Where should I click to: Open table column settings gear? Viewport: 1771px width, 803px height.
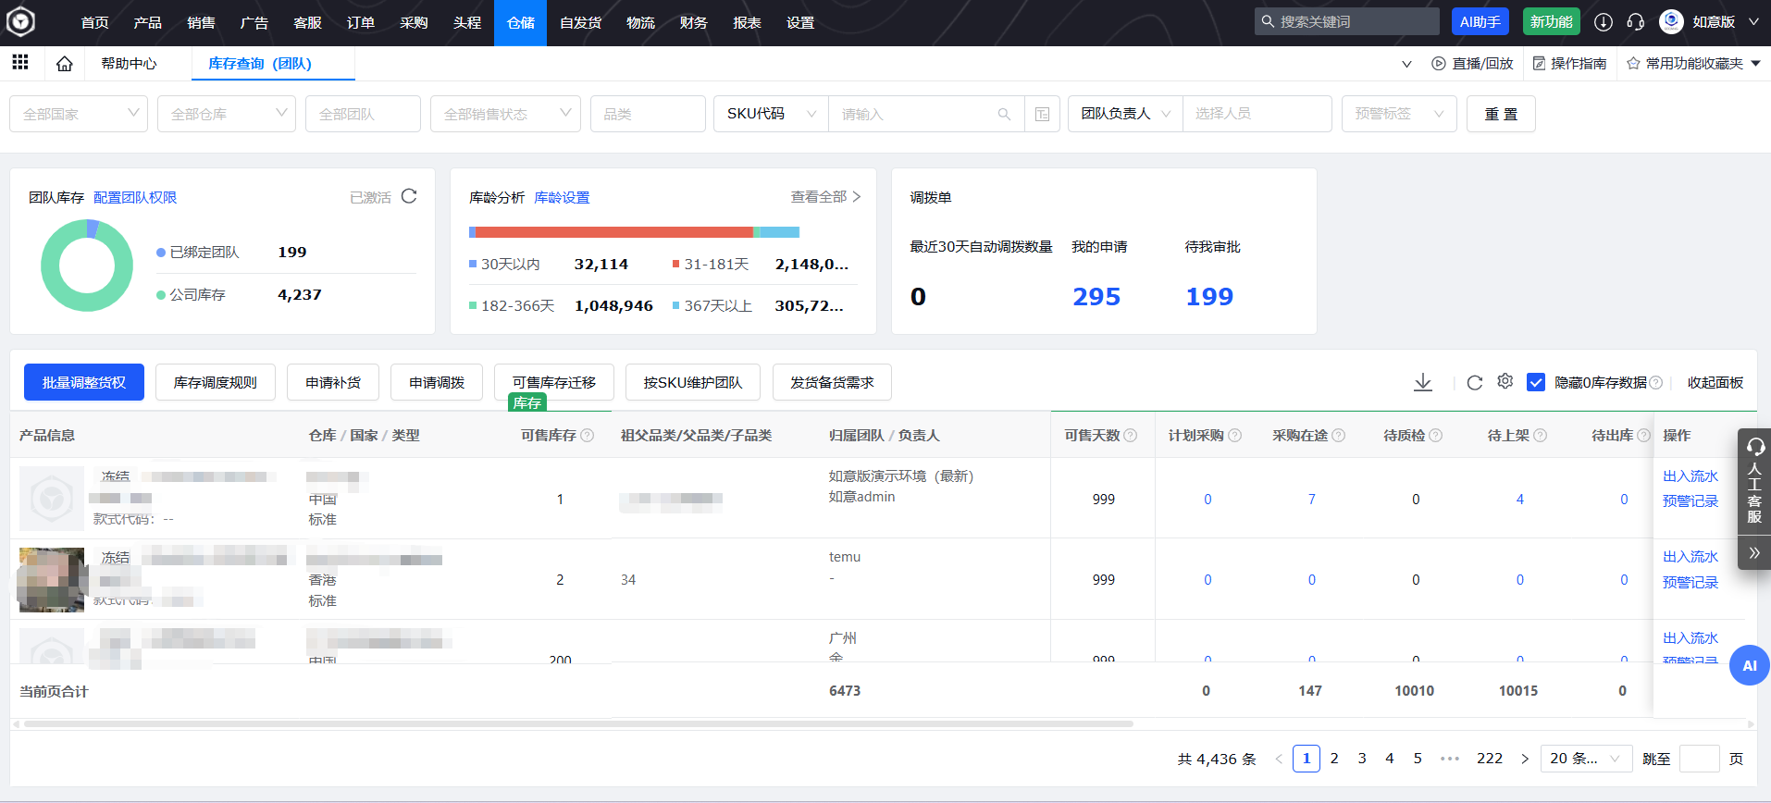(x=1505, y=381)
